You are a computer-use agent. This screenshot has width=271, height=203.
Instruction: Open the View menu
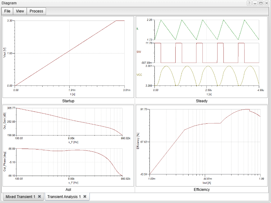(20, 11)
